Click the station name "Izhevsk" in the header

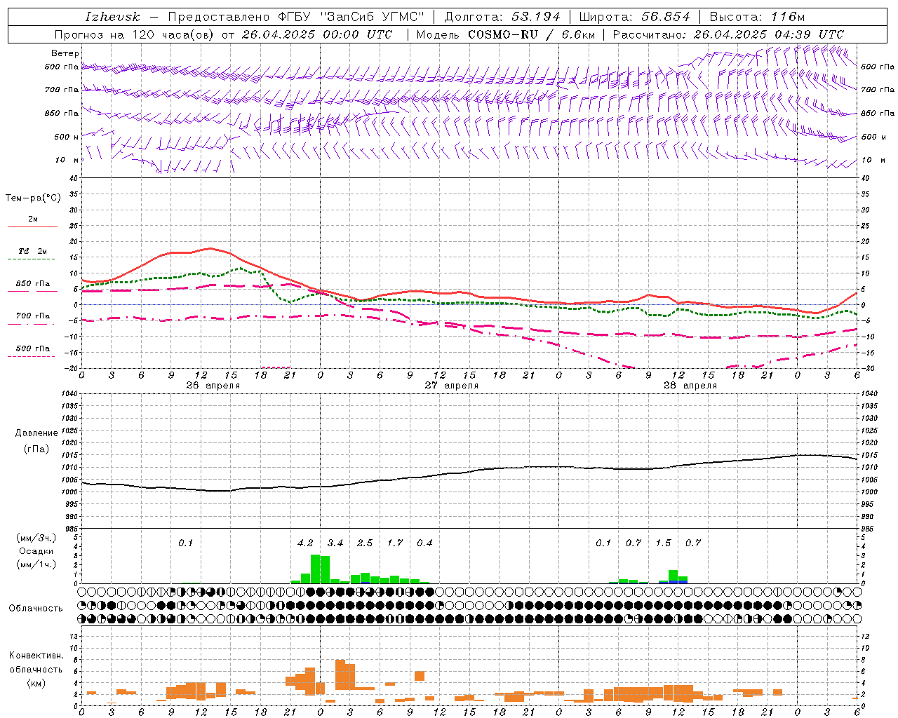(112, 17)
